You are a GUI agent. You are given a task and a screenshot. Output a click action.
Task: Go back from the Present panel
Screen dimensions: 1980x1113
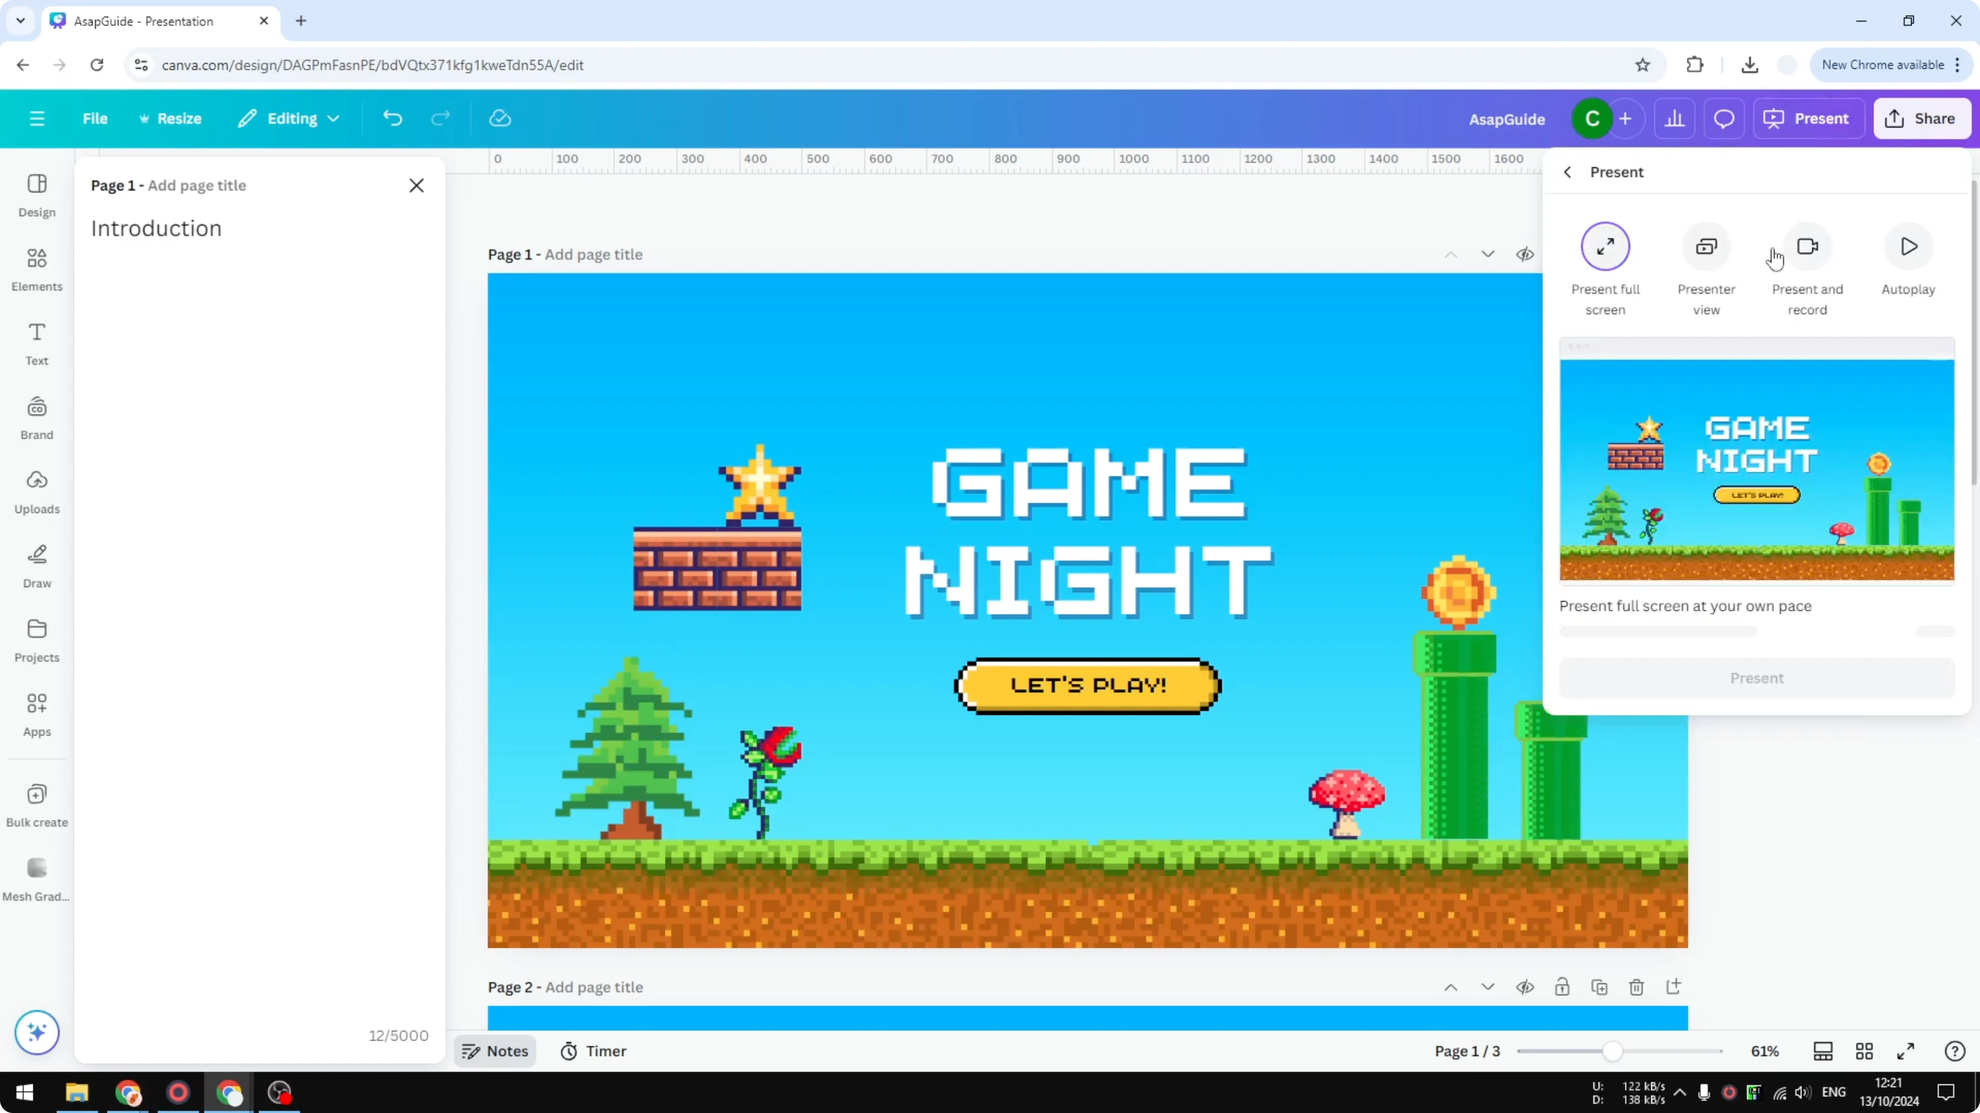(1568, 172)
